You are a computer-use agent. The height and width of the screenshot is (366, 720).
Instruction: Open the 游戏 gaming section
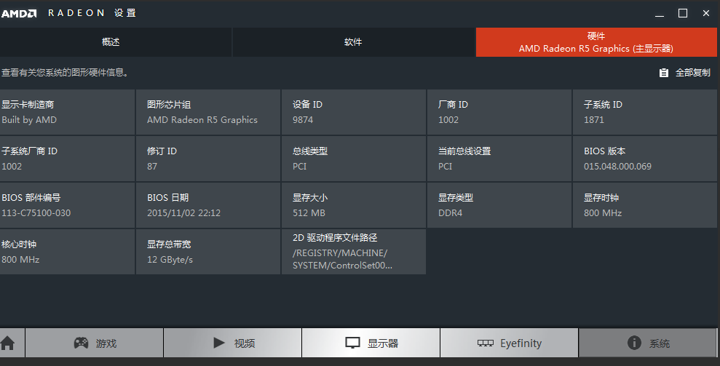94,343
